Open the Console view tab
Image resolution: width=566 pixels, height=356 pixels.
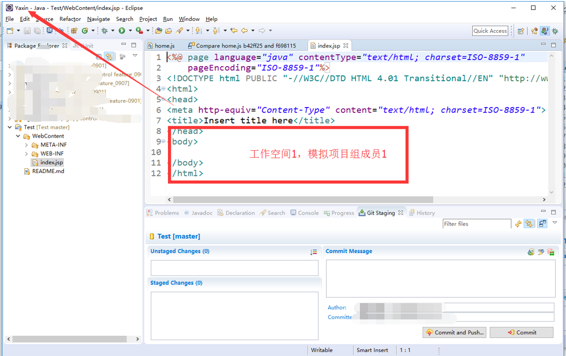[305, 213]
